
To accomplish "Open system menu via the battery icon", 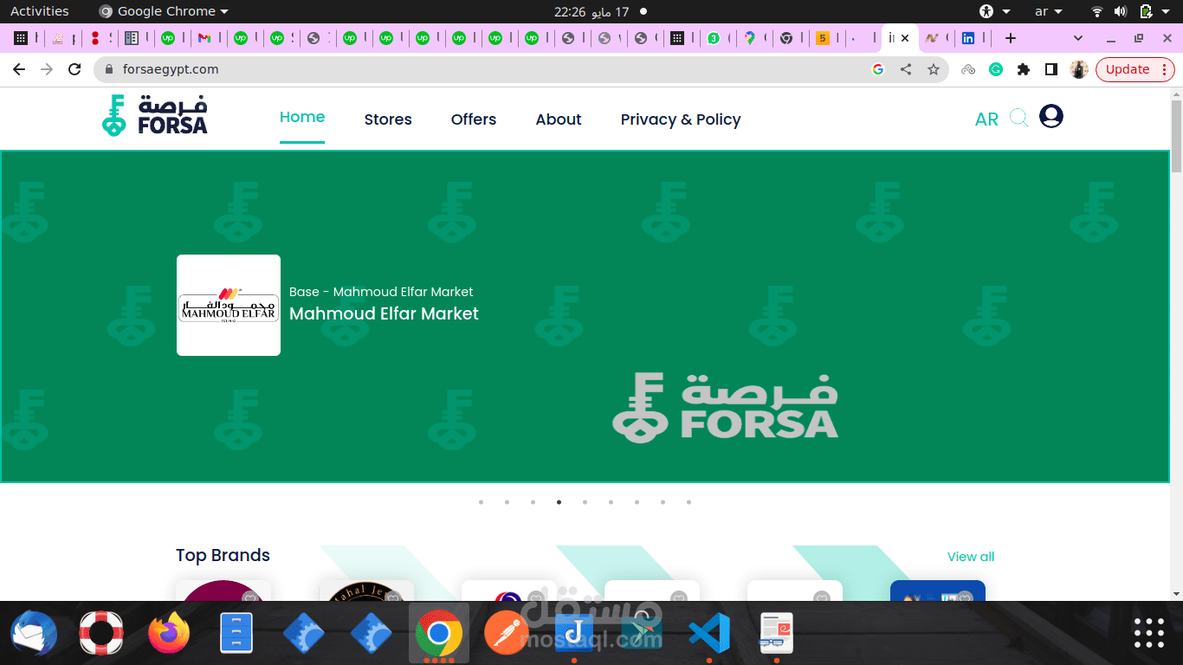I will pyautogui.click(x=1147, y=11).
